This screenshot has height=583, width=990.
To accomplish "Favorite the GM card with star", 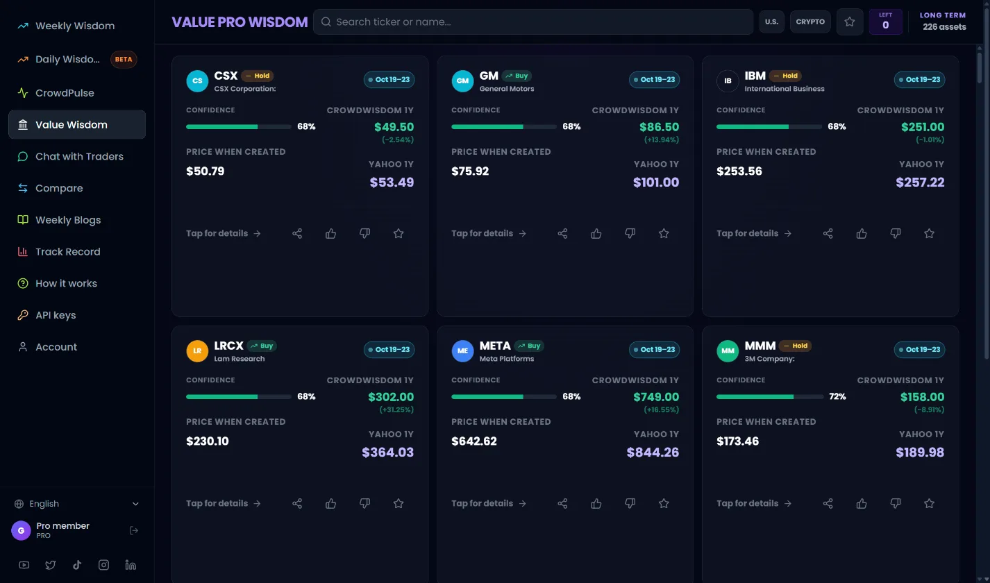I will (664, 234).
